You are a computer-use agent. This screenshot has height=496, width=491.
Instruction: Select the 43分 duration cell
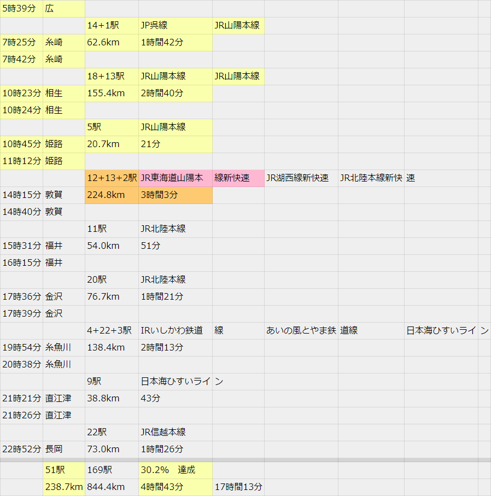(x=176, y=399)
